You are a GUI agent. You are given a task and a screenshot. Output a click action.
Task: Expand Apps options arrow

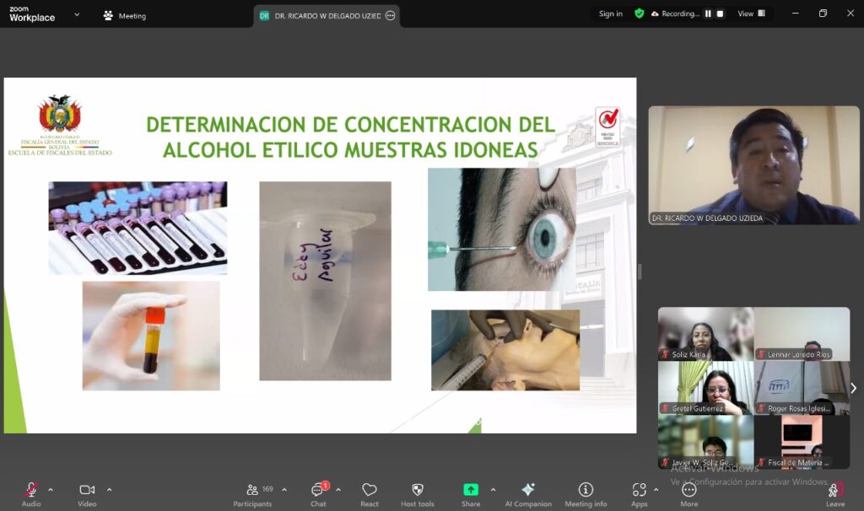click(x=656, y=490)
